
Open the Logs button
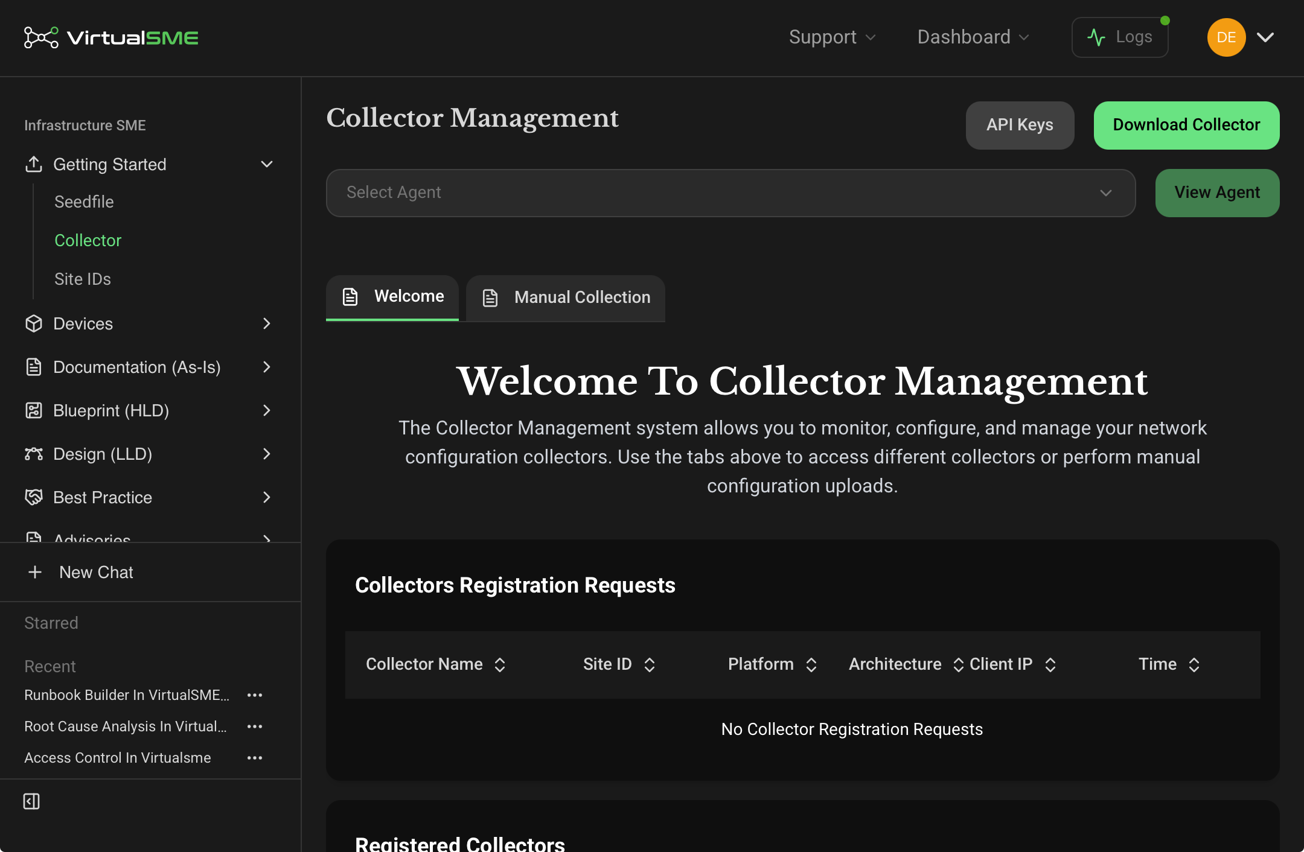1120,37
